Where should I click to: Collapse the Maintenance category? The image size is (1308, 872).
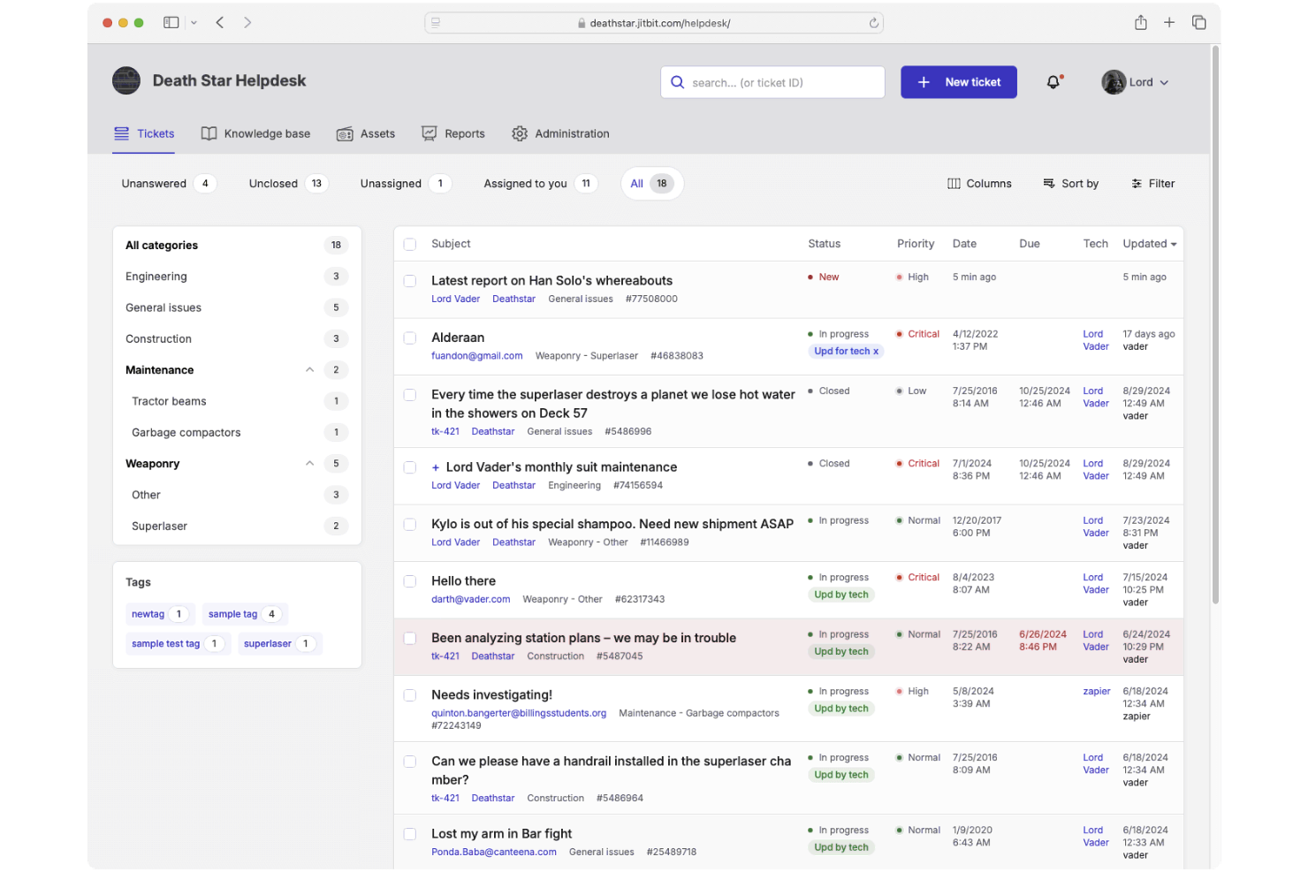pyautogui.click(x=309, y=369)
